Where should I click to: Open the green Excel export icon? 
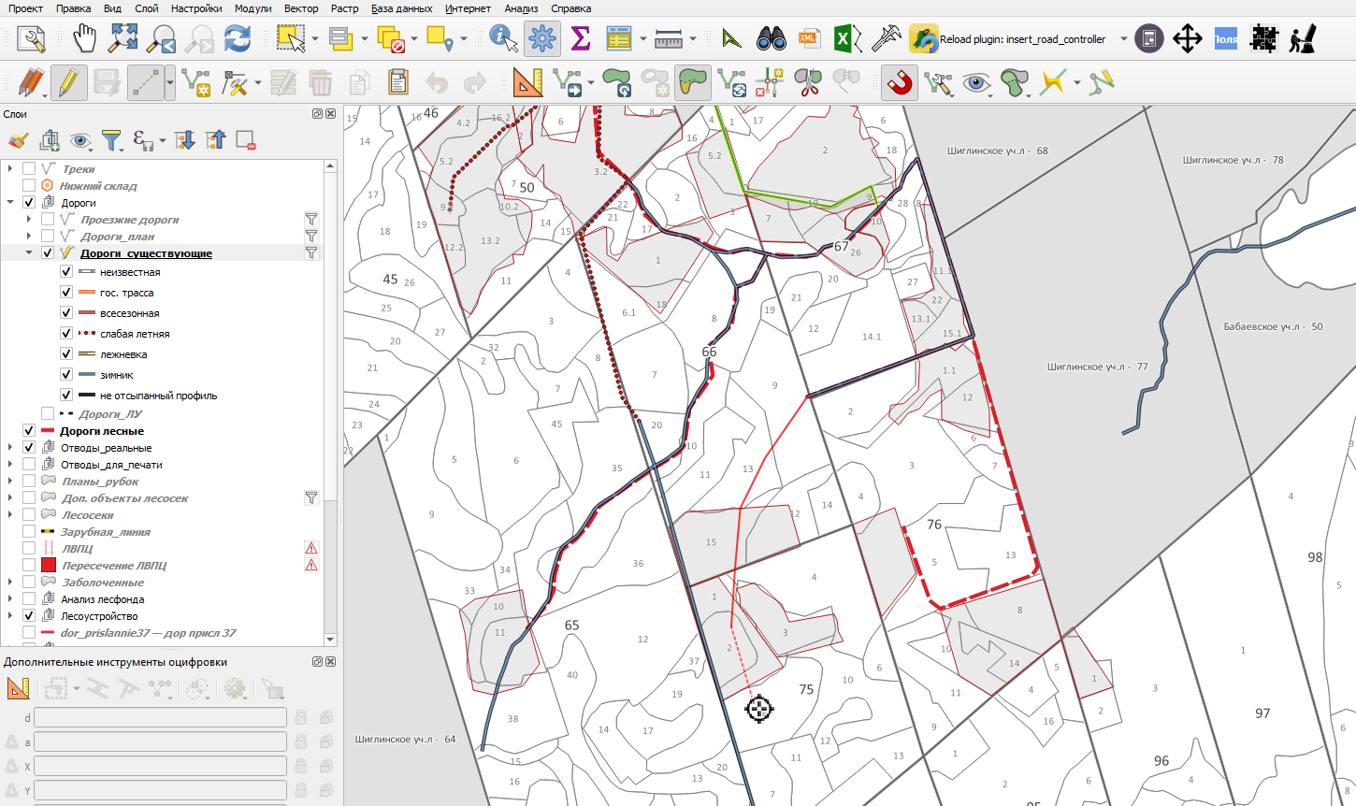[847, 38]
